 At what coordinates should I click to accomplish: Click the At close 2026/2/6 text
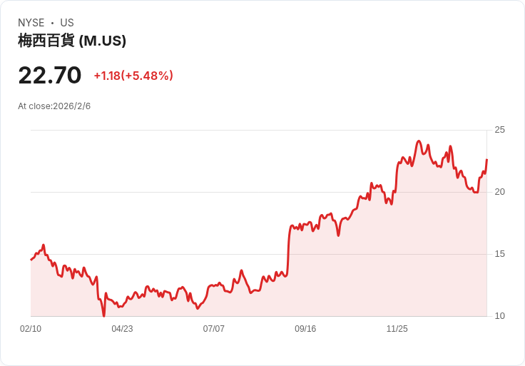point(54,106)
